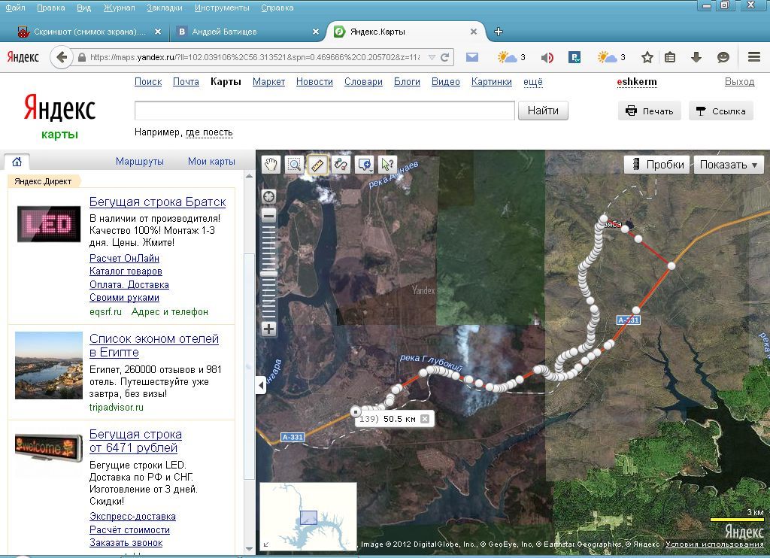The image size is (770, 558).
Task: Open 'Список эконом отелей в Египте' ad
Action: (x=153, y=345)
